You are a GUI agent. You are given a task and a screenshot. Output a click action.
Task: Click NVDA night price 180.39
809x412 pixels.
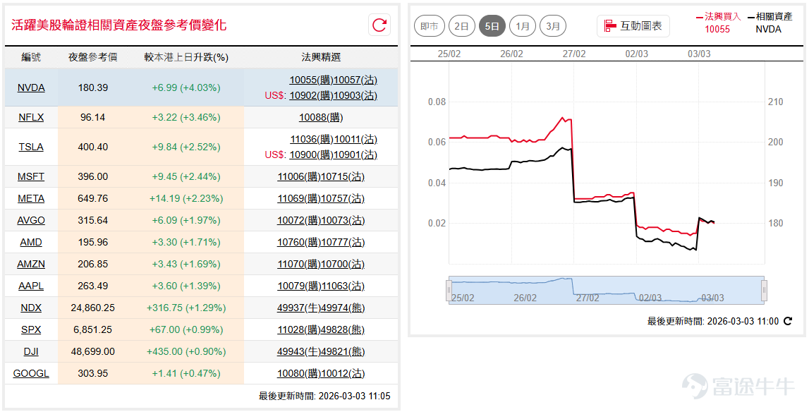click(x=93, y=87)
